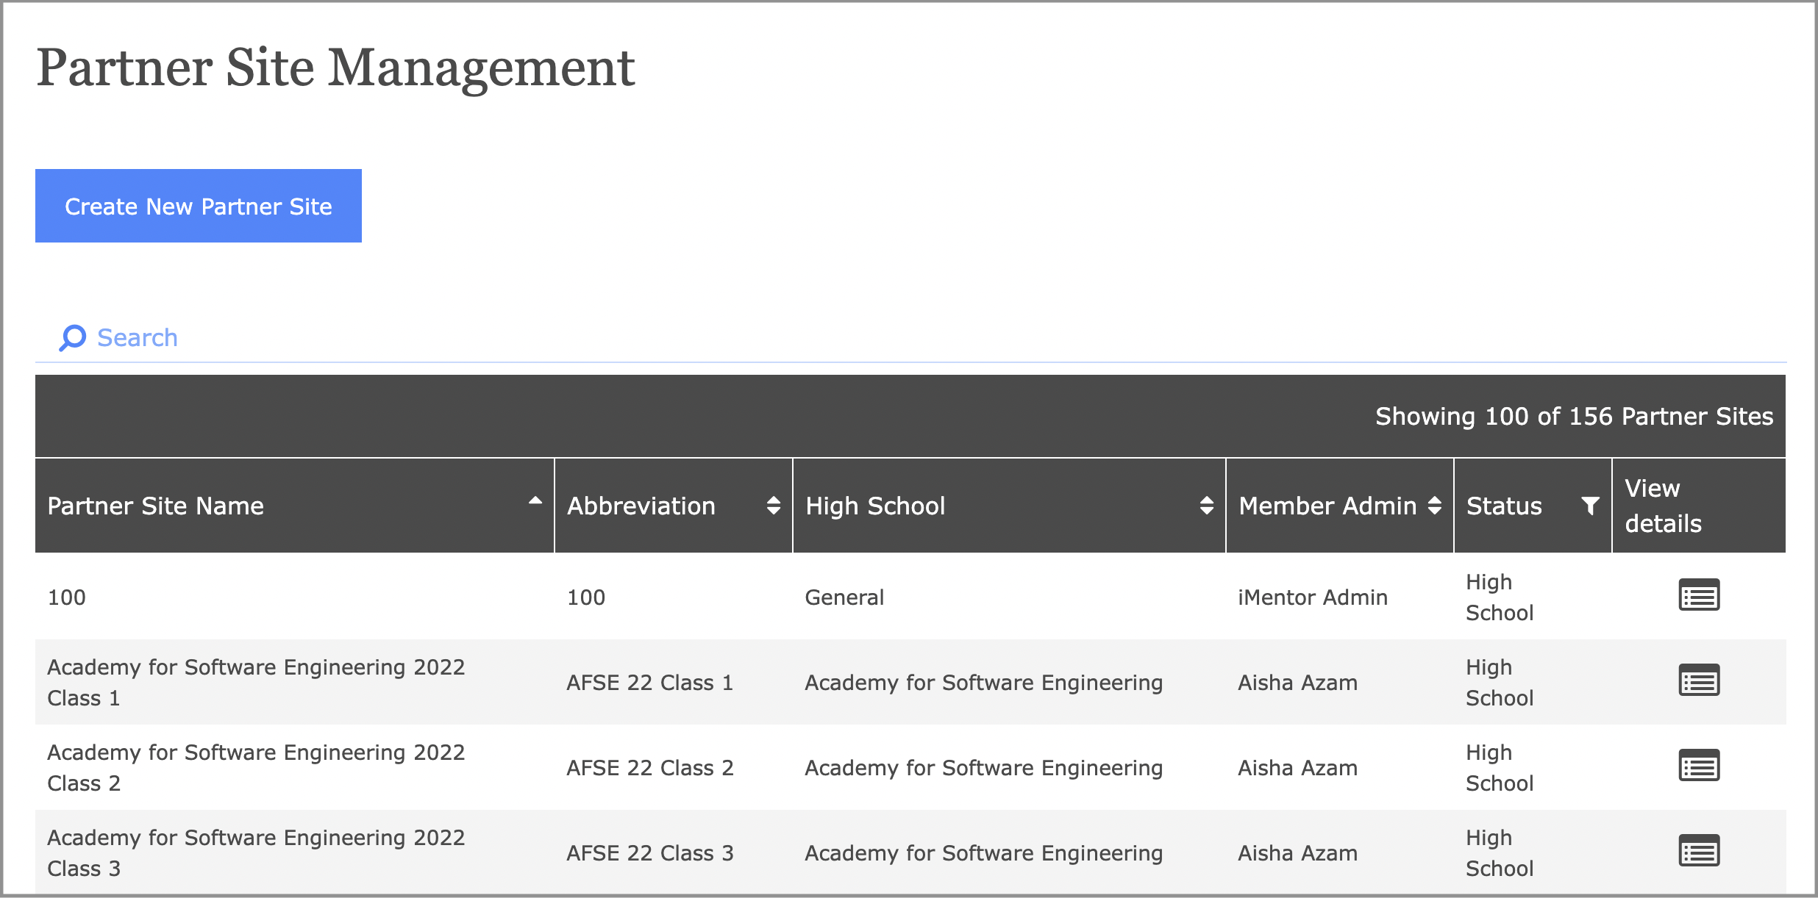Click the Status column header
The width and height of the screenshot is (1818, 898).
(x=1504, y=506)
